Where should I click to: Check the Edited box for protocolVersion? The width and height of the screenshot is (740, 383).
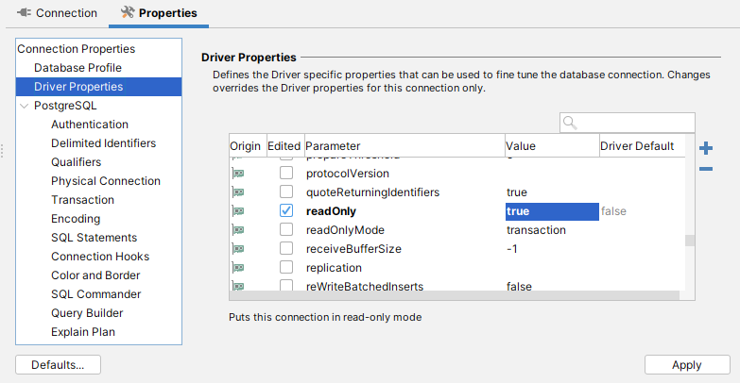click(286, 174)
